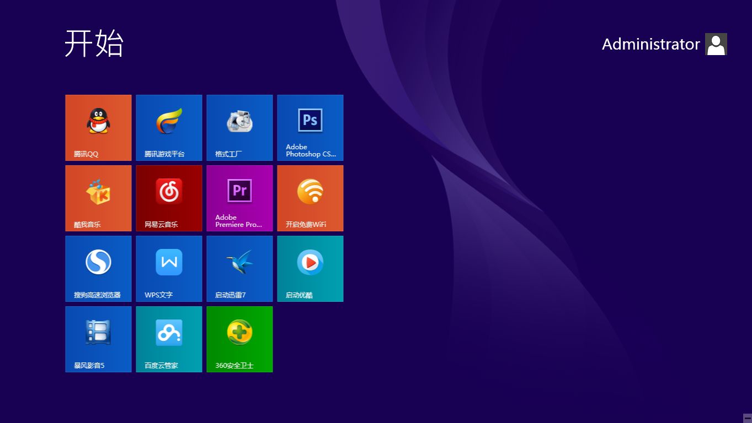Open 格式工厂 converter app
The height and width of the screenshot is (423, 752).
(x=239, y=127)
